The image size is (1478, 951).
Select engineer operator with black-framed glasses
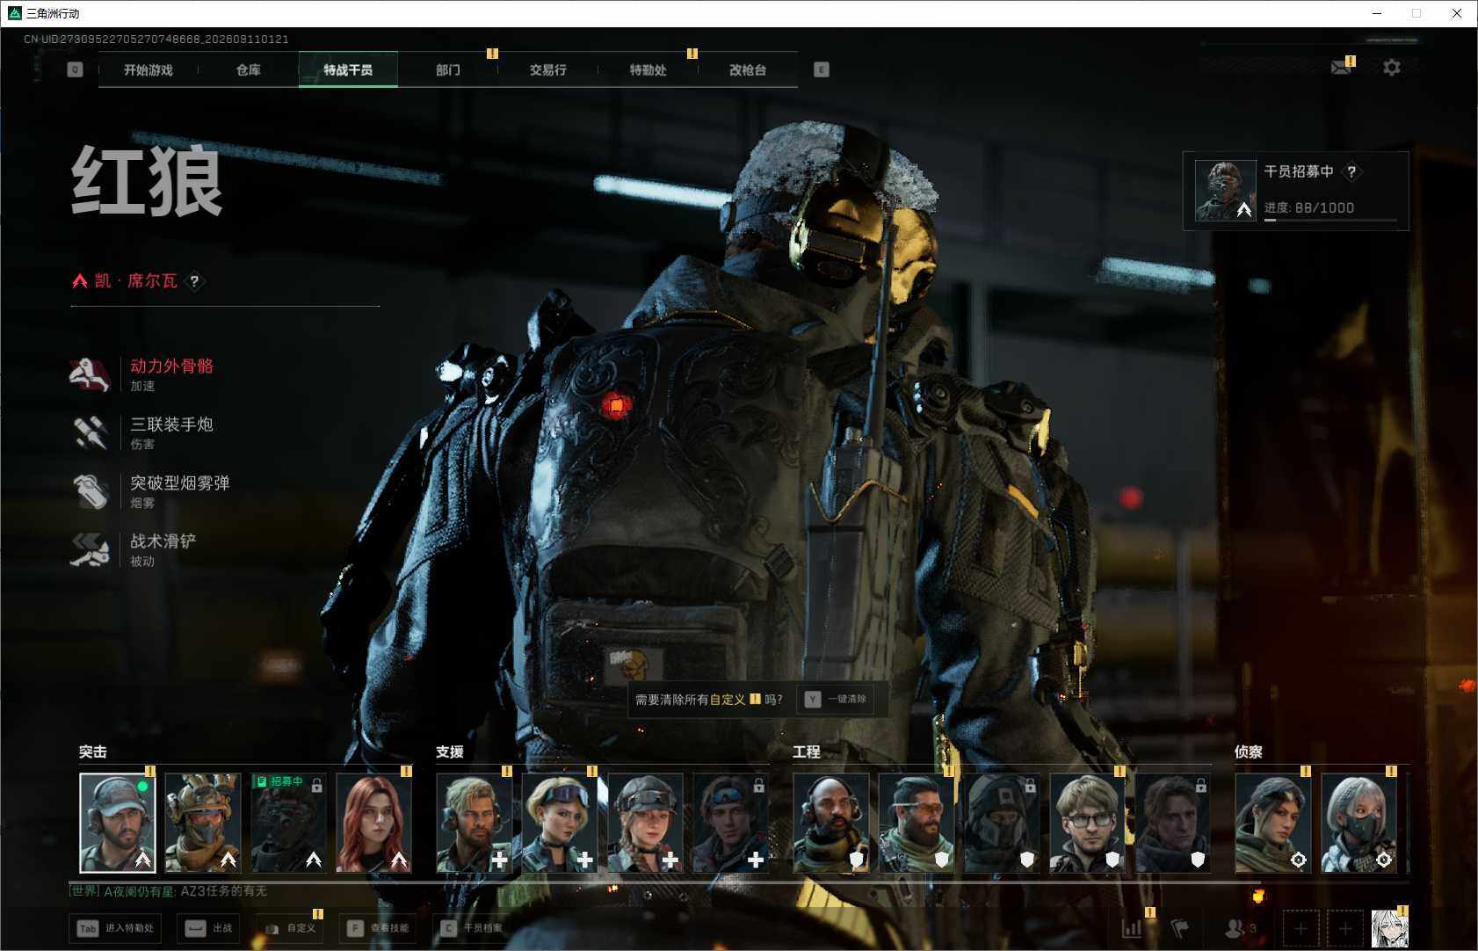pos(1088,823)
